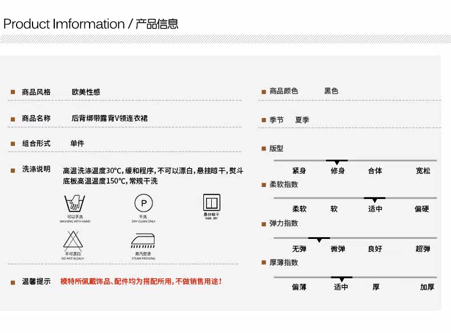The height and width of the screenshot is (333, 451).
Task: Click the 夏季 season value
Action: 303,120
